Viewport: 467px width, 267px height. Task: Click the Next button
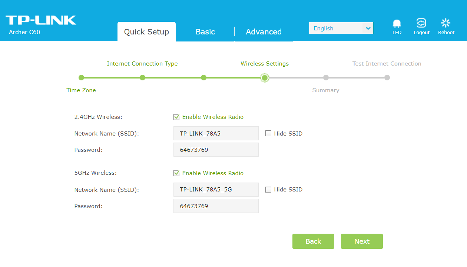[x=362, y=241]
